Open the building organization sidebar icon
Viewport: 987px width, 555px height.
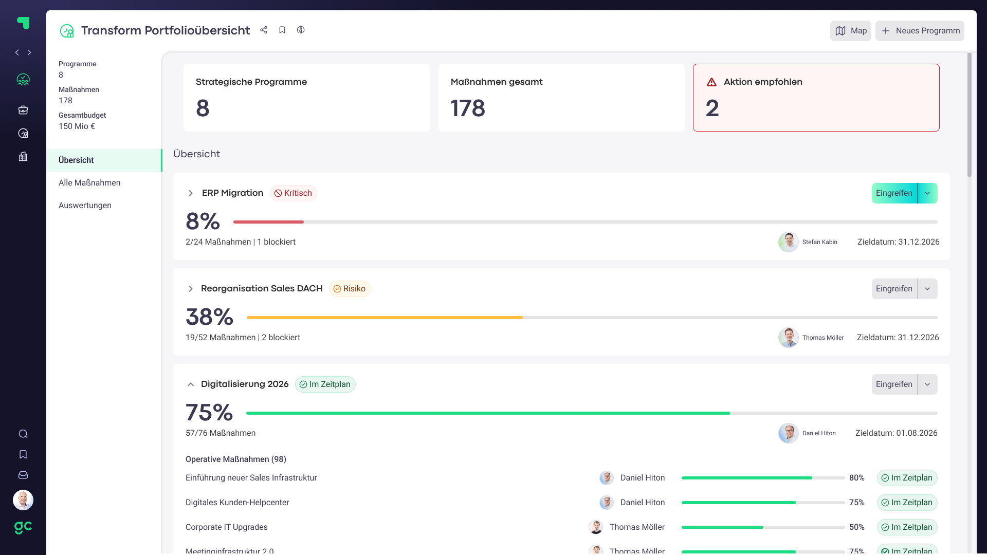tap(23, 156)
